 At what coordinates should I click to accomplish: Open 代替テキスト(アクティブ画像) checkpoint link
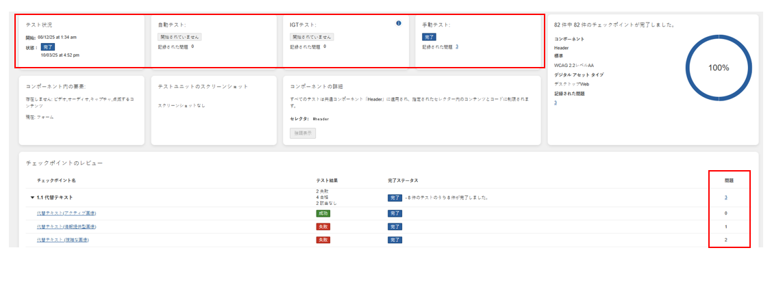pyautogui.click(x=66, y=213)
